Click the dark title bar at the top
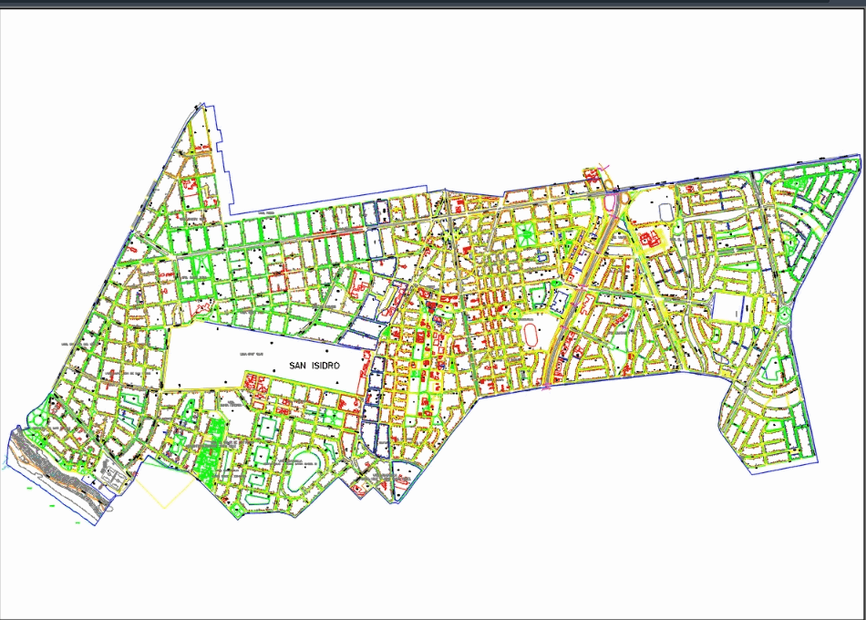Viewport: 866px width, 620px height. (433, 6)
